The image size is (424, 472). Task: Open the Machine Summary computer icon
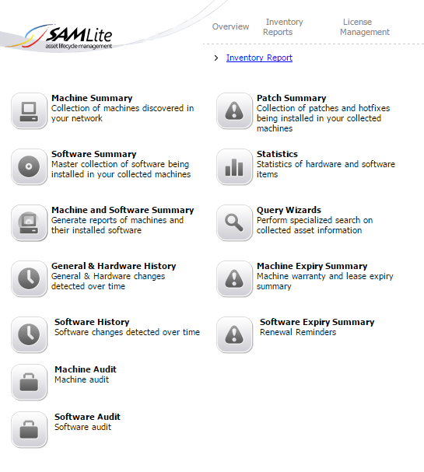(x=30, y=110)
